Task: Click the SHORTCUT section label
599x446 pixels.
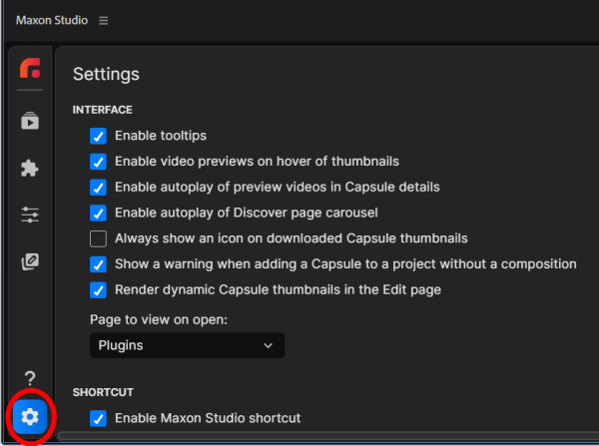Action: tap(103, 392)
